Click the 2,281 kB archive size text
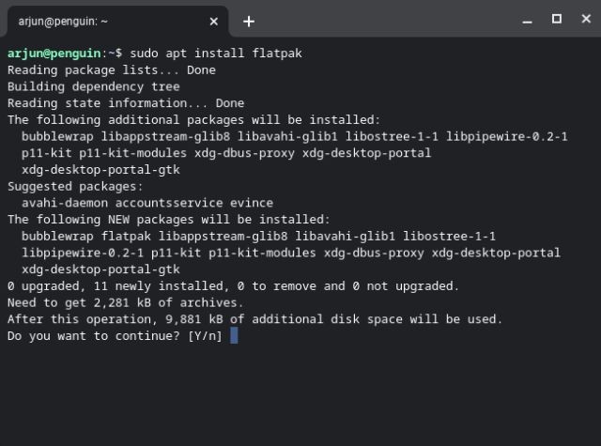 click(122, 302)
